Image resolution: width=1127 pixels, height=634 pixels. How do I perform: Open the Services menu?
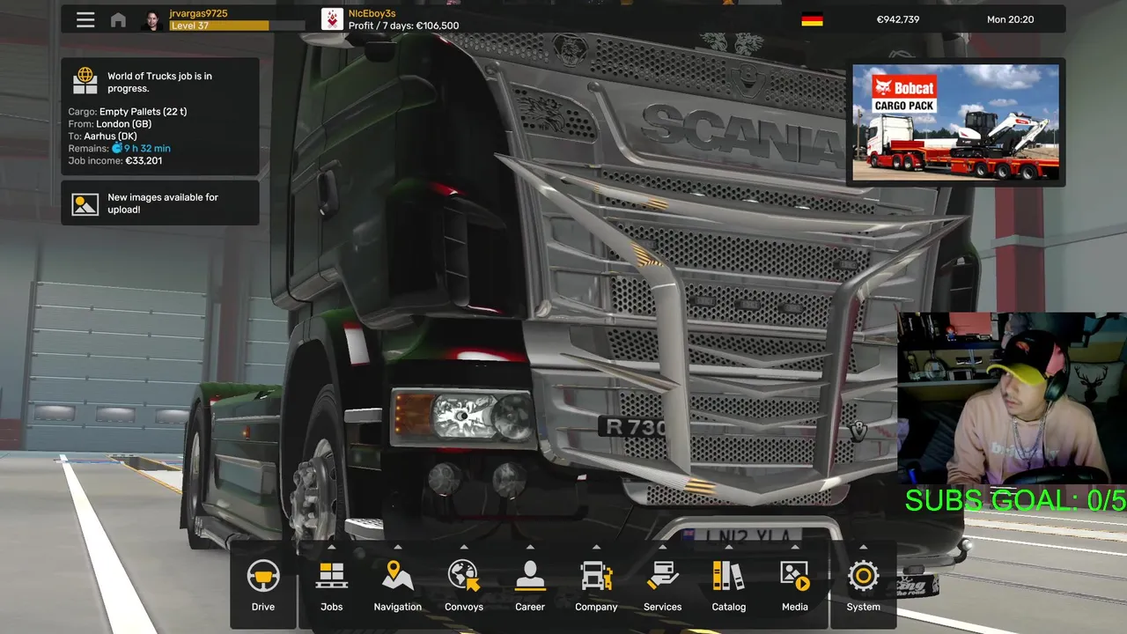662,586
